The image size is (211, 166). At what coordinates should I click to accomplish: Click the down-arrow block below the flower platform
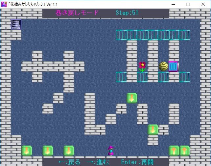[x=132, y=98]
